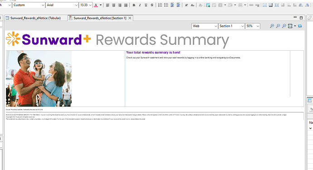Toggle strikethrough formatting

[x=152, y=5]
